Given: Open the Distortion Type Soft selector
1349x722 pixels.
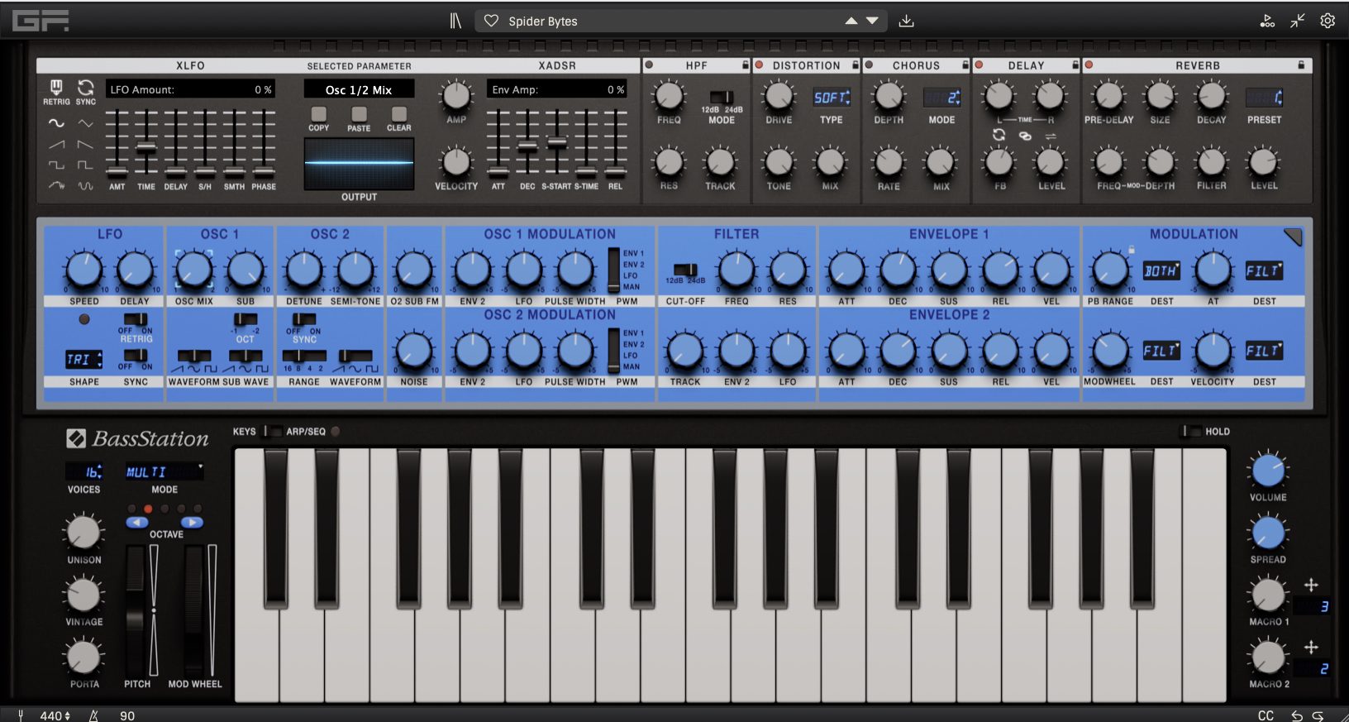Looking at the screenshot, I should pos(832,98).
